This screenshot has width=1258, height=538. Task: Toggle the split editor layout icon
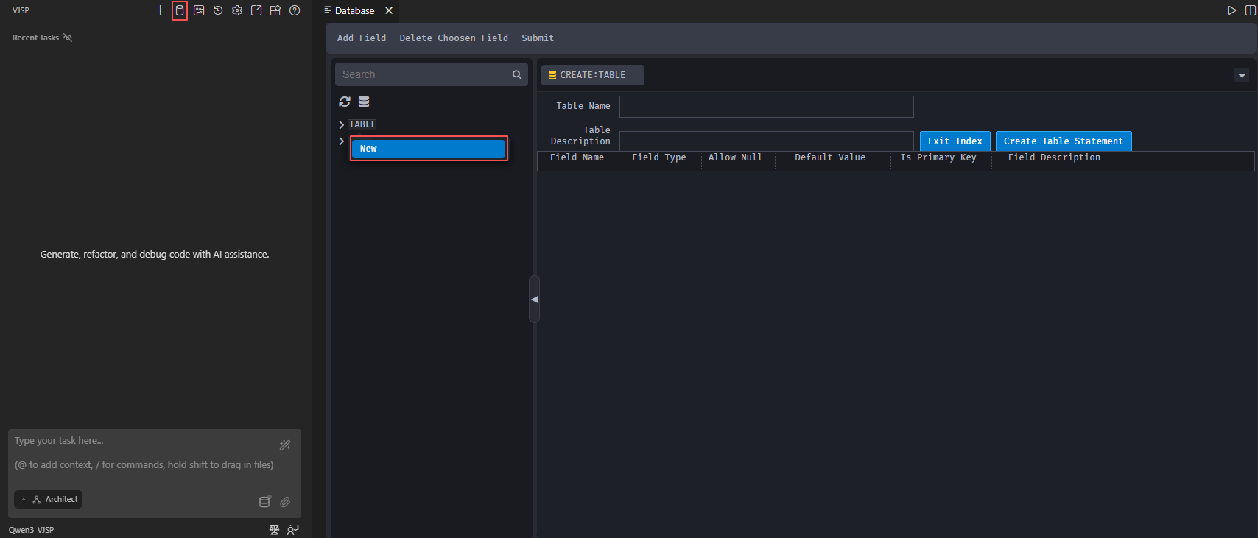pos(1249,10)
